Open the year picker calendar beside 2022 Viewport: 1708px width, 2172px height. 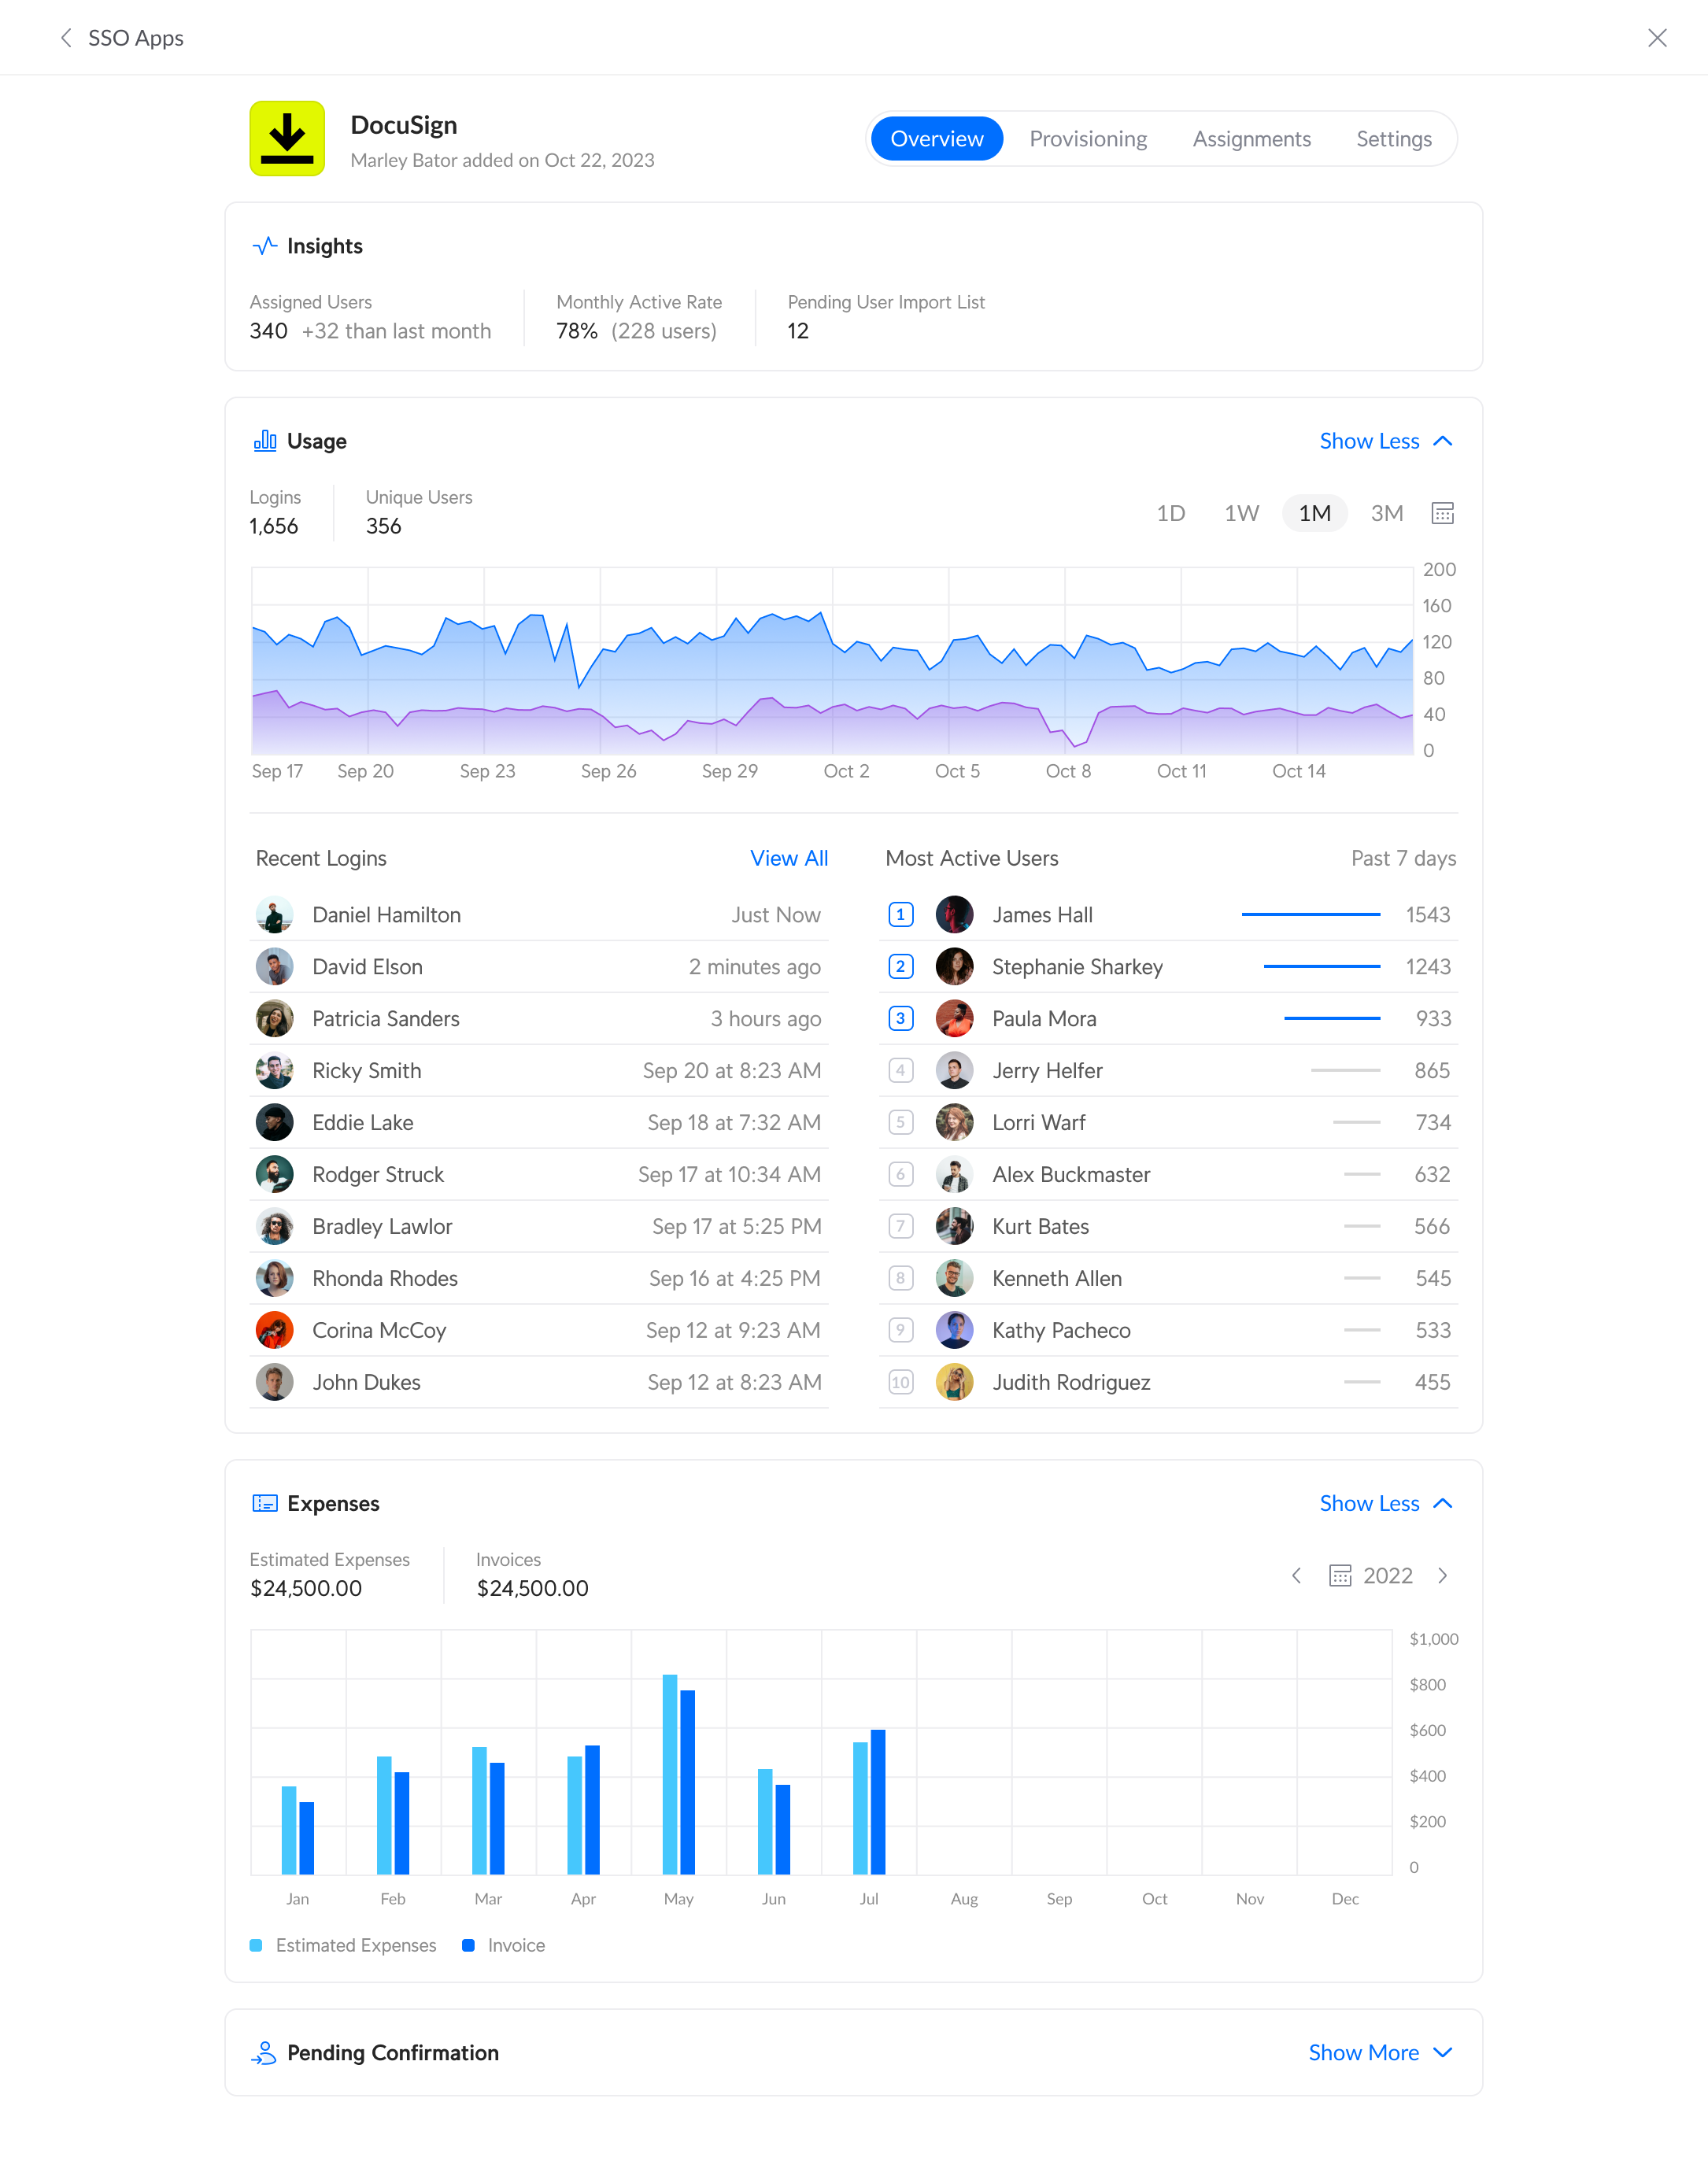1340,1575
